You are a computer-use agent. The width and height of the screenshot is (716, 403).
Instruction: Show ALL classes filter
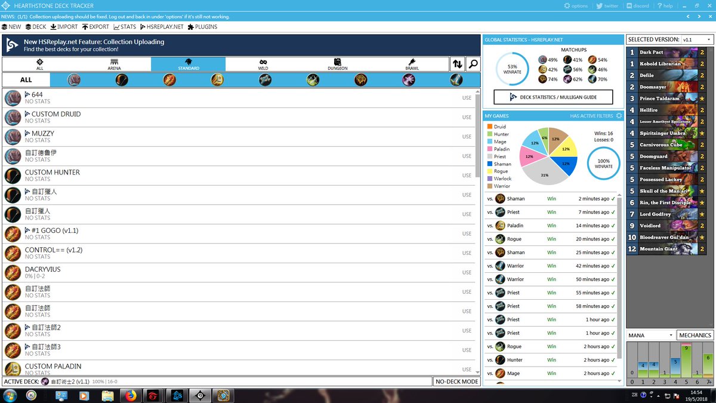pos(26,79)
